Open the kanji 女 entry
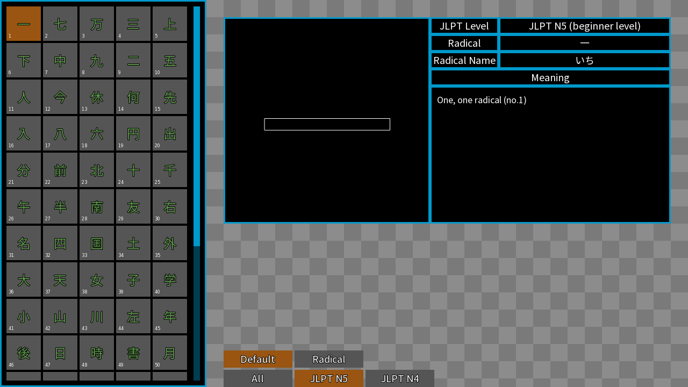This screenshot has width=688, height=387. pos(97,279)
